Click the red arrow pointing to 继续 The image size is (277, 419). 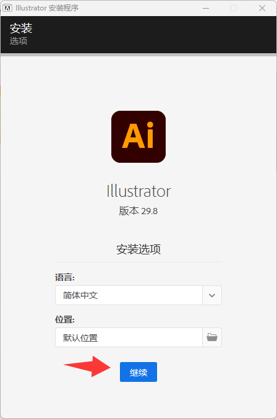pos(87,366)
